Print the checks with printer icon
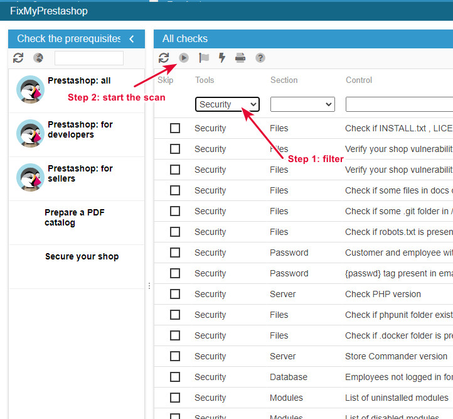This screenshot has height=419, width=453. tap(240, 58)
